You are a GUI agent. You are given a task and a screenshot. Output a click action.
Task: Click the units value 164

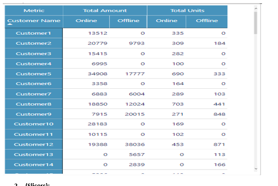tap(178, 84)
